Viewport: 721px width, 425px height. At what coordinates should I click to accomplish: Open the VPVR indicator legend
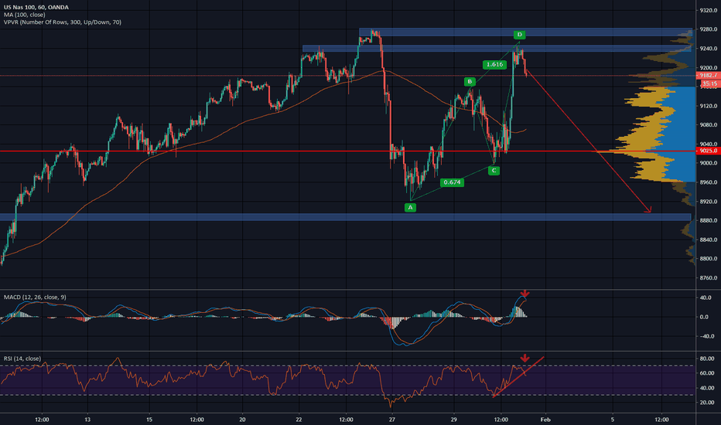[63, 22]
